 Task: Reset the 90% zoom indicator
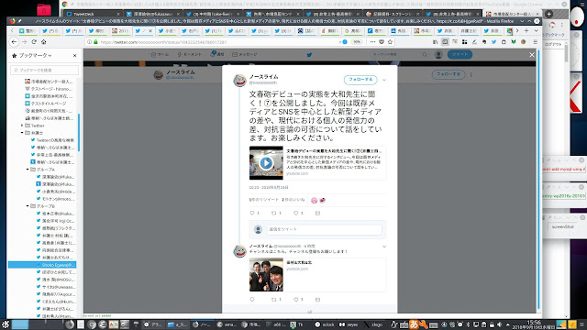point(357,42)
